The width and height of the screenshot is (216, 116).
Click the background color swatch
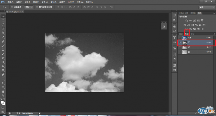[x=4, y=104]
